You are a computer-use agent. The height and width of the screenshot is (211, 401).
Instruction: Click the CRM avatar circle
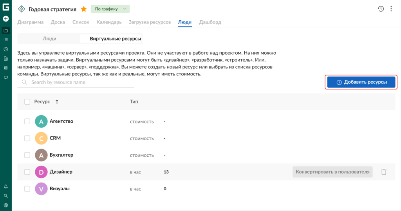(x=41, y=138)
